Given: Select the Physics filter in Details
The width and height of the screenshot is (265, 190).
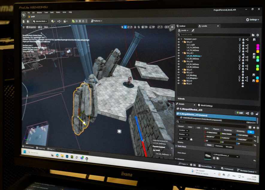Looking at the screenshot, I should (216, 129).
